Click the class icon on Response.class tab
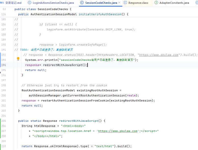198x150 pixels. coord(125,3)
